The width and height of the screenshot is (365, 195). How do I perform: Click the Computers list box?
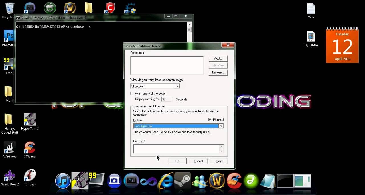(x=167, y=66)
